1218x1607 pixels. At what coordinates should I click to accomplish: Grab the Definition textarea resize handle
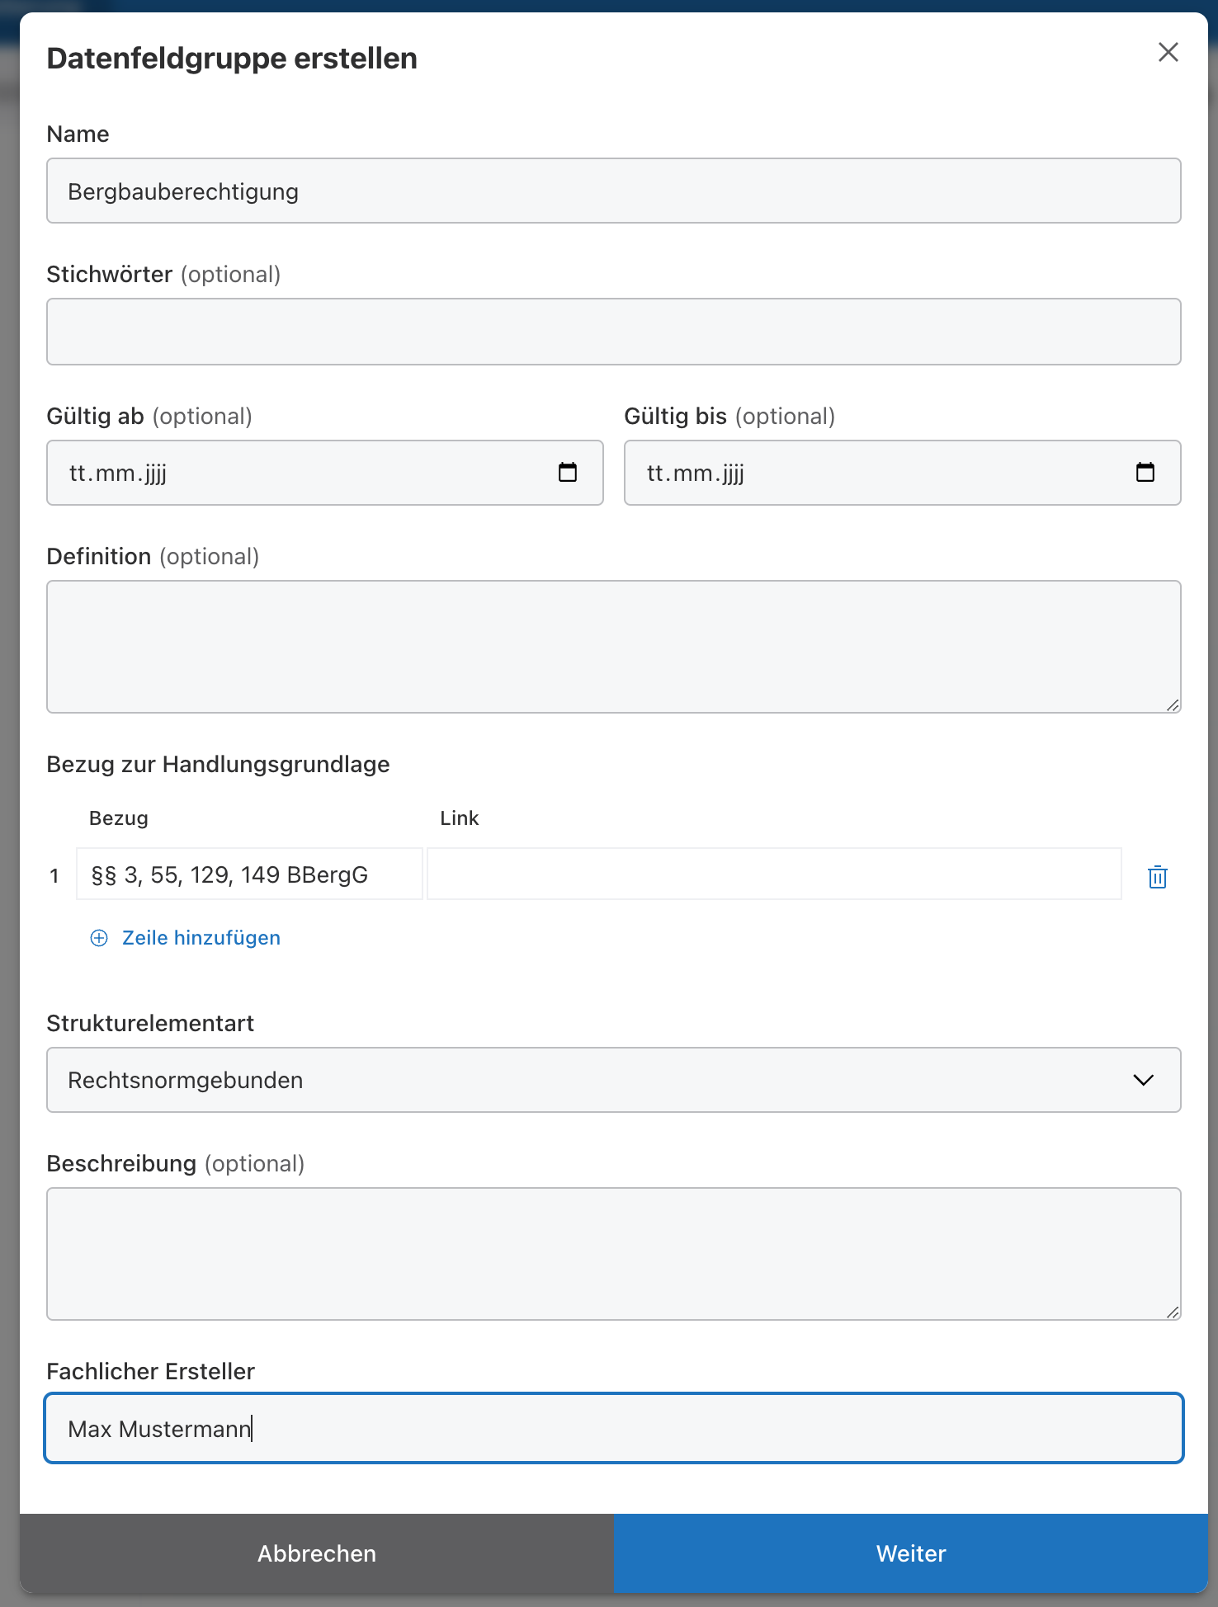coord(1173,705)
